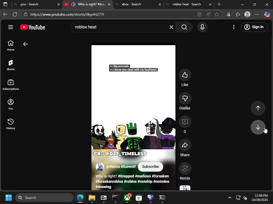Viewport: 273px width, 204px height.
Task: Enable Read aloud in address bar
Action: coord(208,14)
